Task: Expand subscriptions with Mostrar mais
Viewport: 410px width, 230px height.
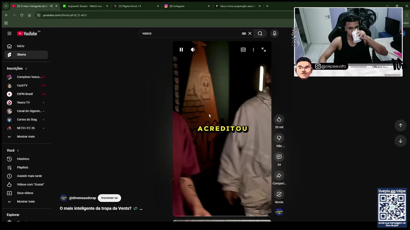Action: coord(26,136)
